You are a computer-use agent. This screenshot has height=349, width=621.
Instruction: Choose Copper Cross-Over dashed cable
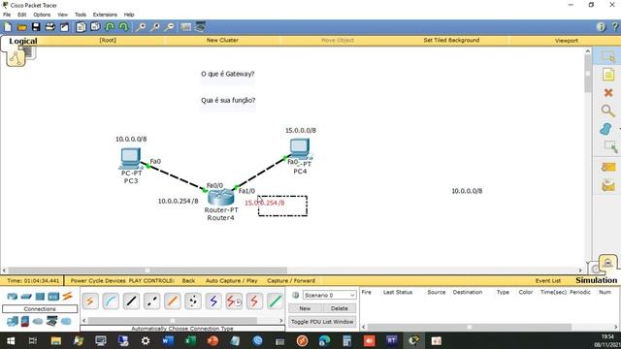click(x=151, y=301)
